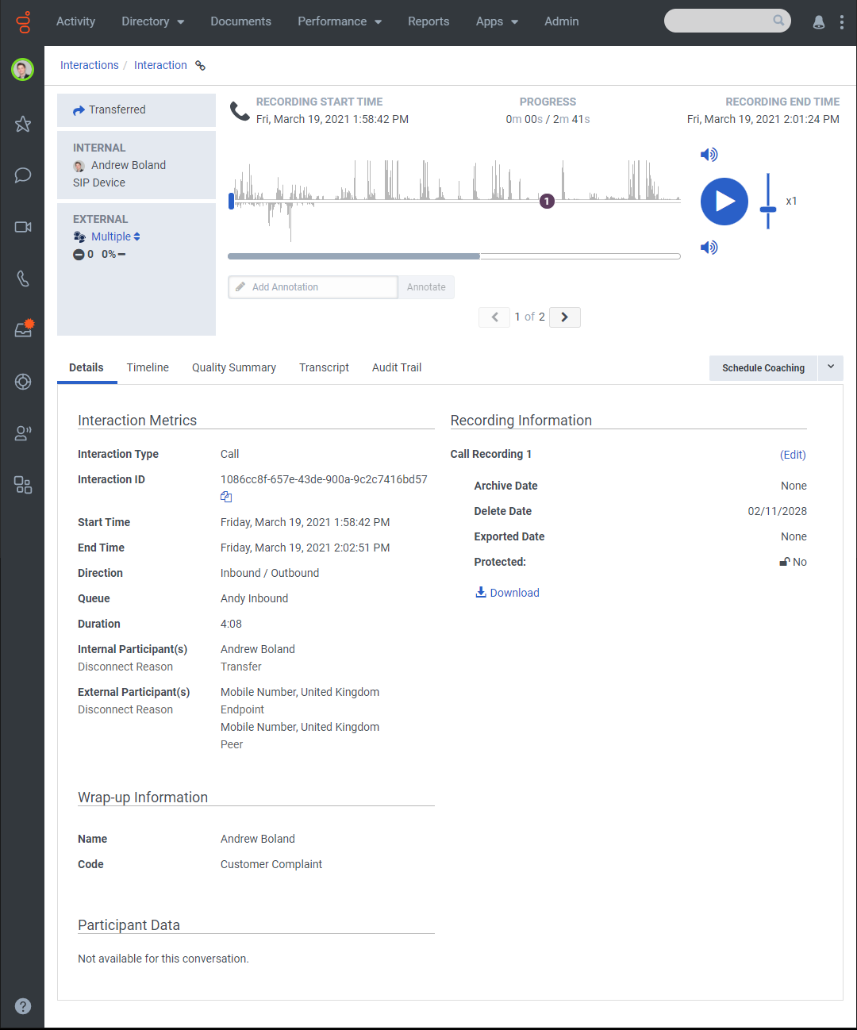Viewport: 857px width, 1030px height.
Task: Expand the Multiple external participants selector
Action: 115,236
